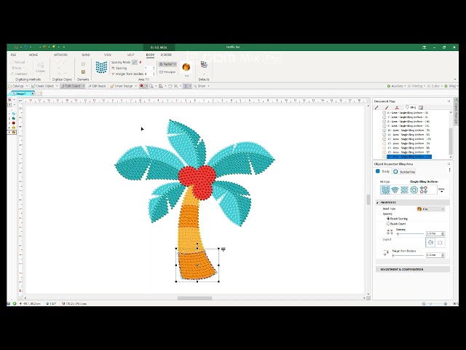Choose the second fan-shaped fill style
Screen dimensions: 466x350
tap(395, 190)
